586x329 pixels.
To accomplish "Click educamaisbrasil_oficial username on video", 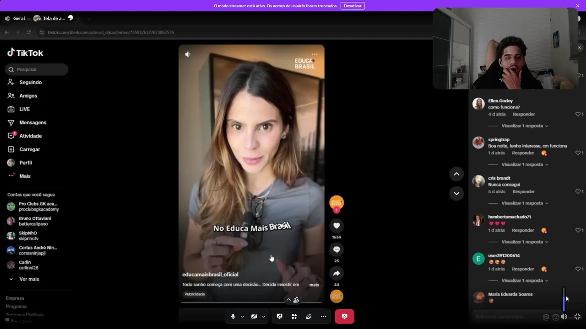I will pyautogui.click(x=210, y=274).
